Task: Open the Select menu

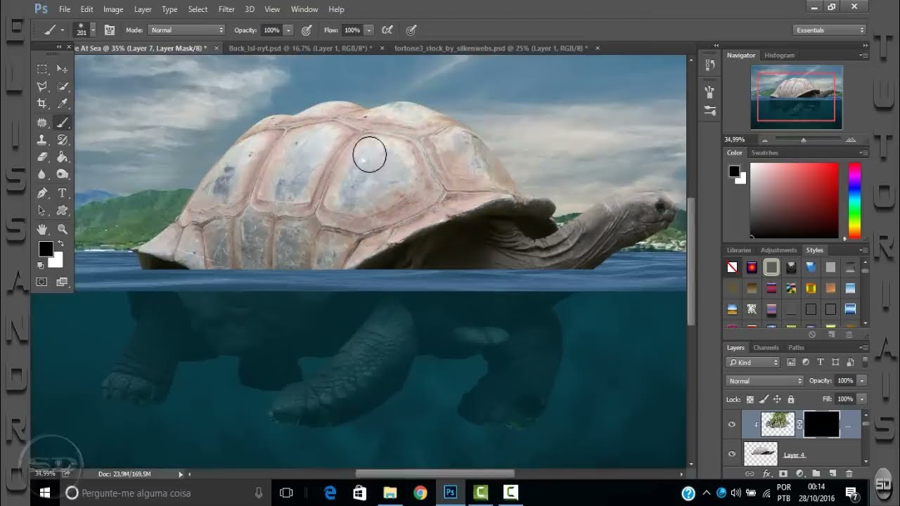Action: coord(198,9)
